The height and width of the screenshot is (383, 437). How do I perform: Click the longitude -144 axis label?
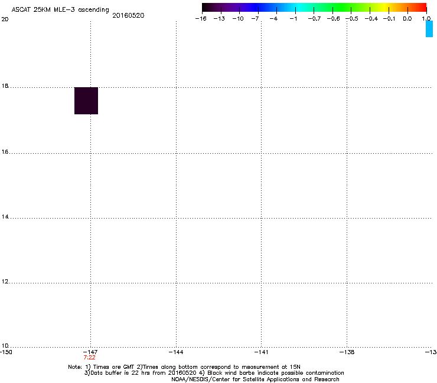point(176,352)
